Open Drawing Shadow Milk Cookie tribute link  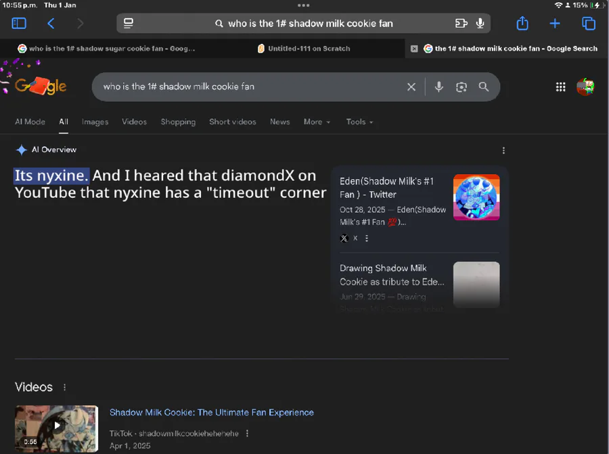pyautogui.click(x=392, y=275)
